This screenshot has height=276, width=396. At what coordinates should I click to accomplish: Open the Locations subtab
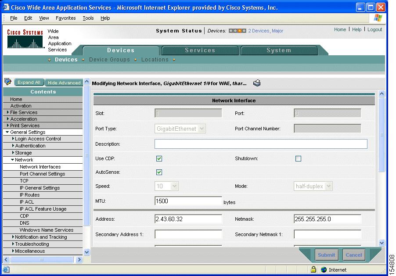pyautogui.click(x=155, y=60)
